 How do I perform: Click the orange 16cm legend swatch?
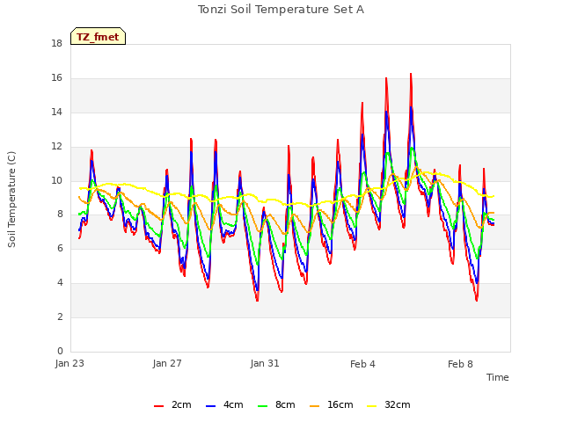[x=314, y=406]
